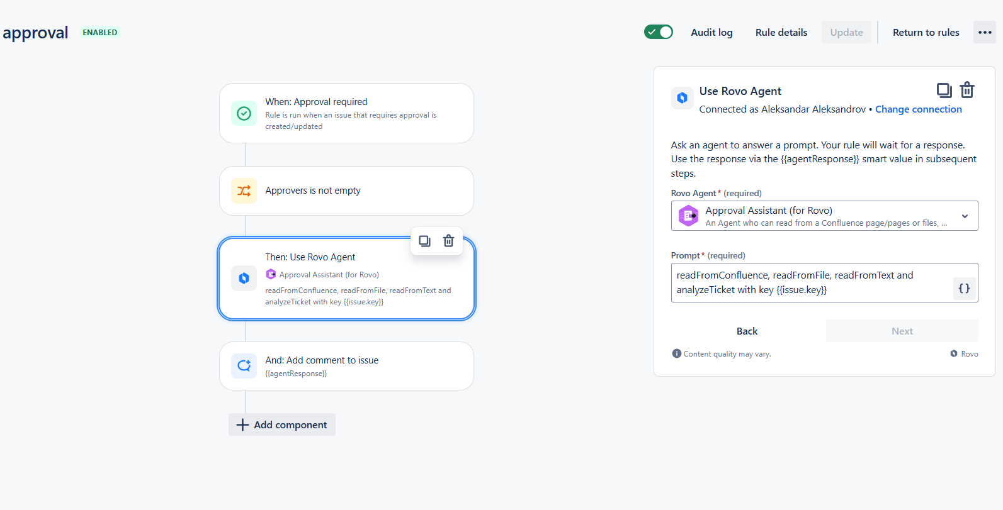Screen dimensions: 1003x510
Task: Open Rule details
Action: pos(781,32)
